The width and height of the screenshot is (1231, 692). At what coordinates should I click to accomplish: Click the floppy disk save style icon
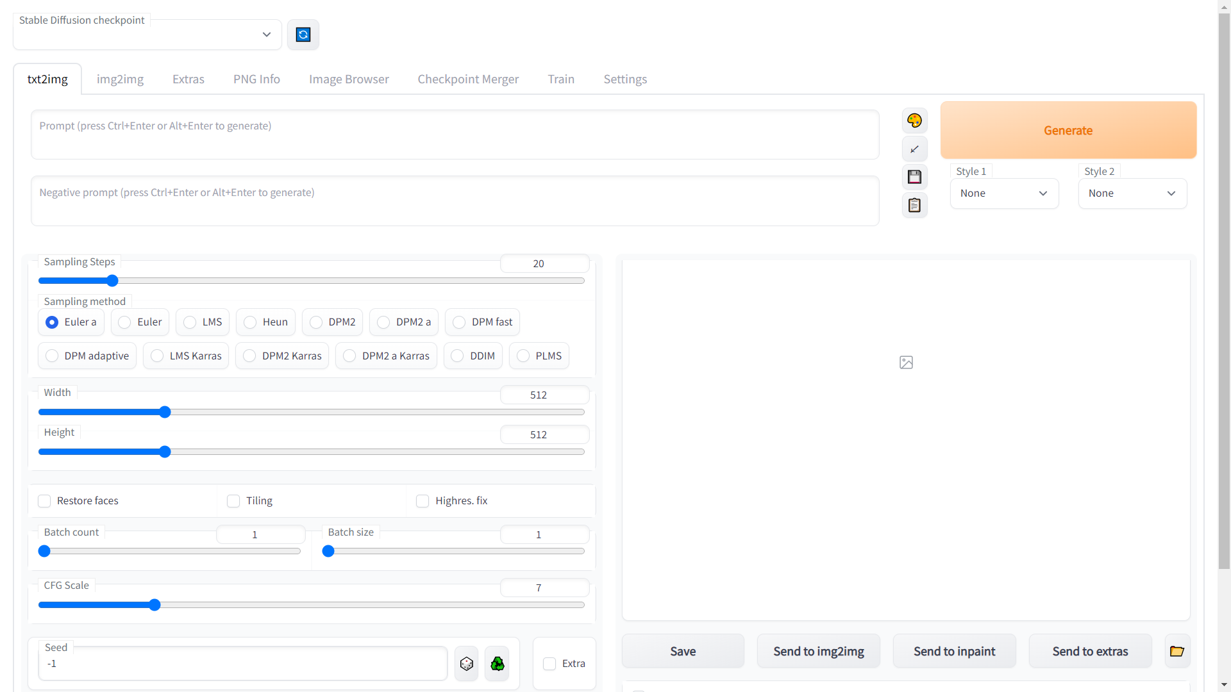coord(914,177)
